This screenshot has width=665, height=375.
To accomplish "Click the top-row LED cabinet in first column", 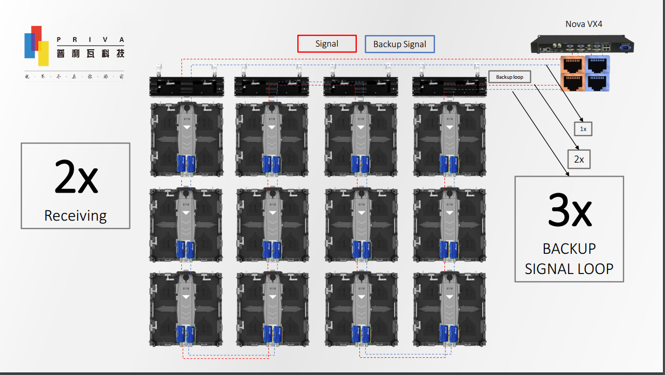I will click(186, 140).
